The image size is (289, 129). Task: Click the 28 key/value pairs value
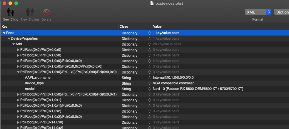167,44
